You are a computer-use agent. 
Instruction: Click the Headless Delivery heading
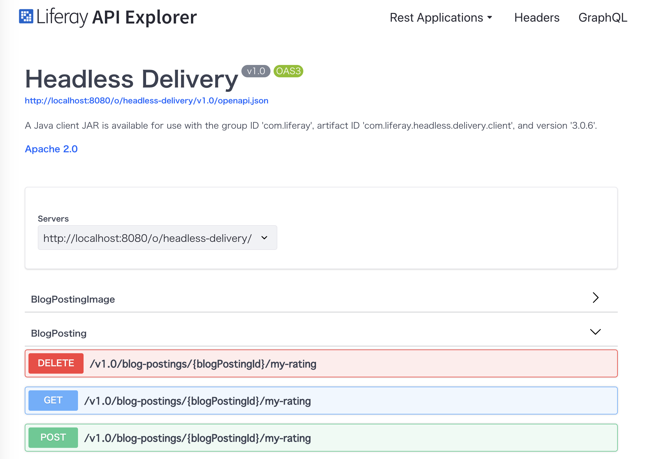tap(132, 79)
